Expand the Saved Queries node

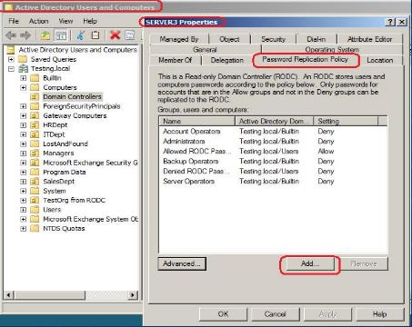tap(11, 59)
